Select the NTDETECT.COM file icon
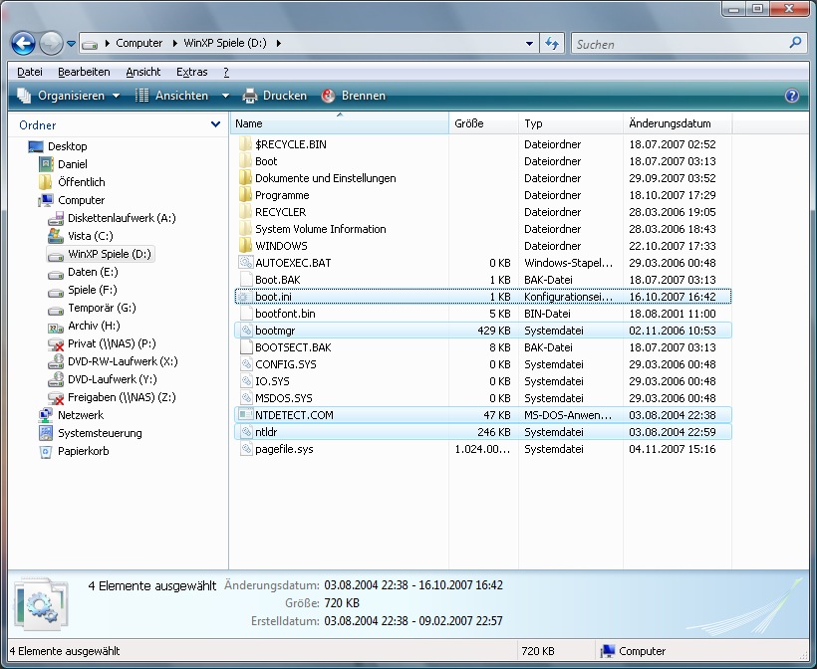 click(245, 415)
